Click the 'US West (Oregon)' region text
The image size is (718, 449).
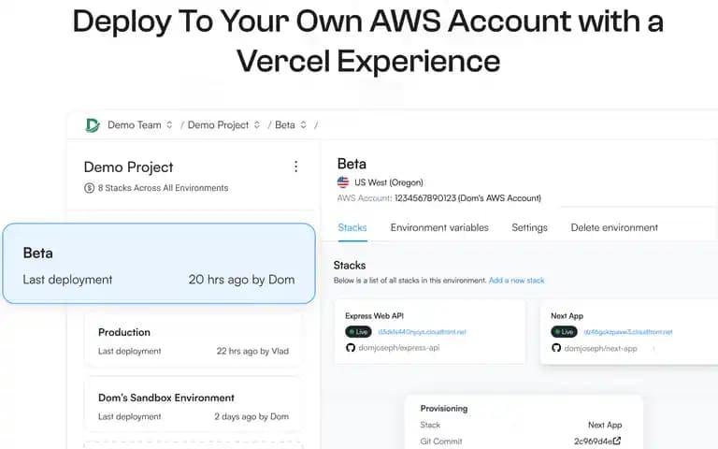(389, 182)
